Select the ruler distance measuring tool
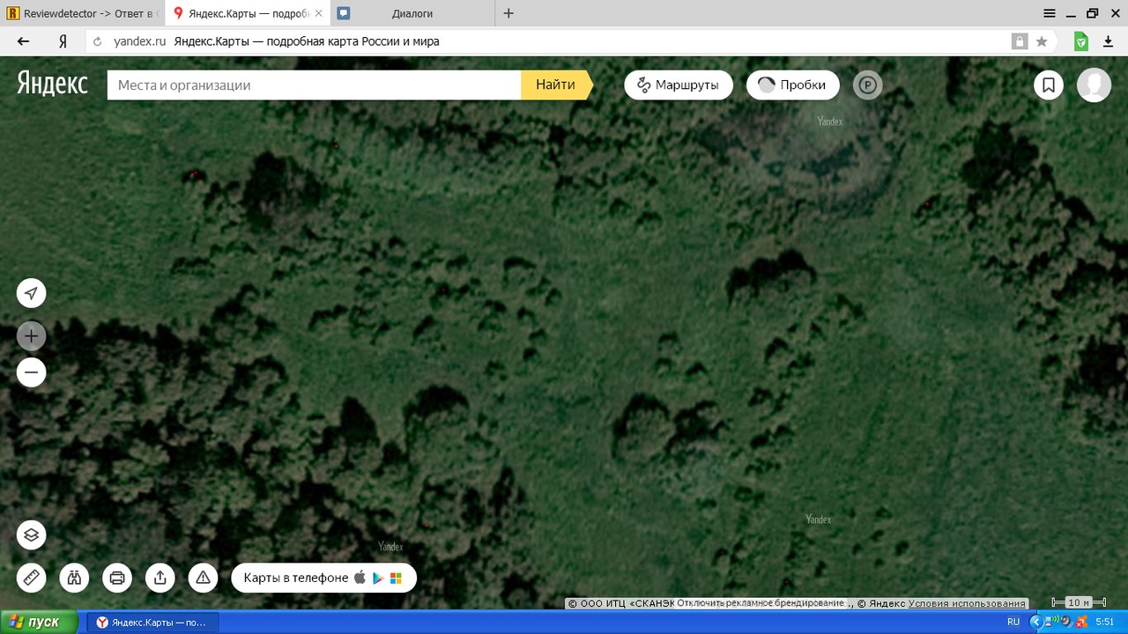 [x=31, y=578]
